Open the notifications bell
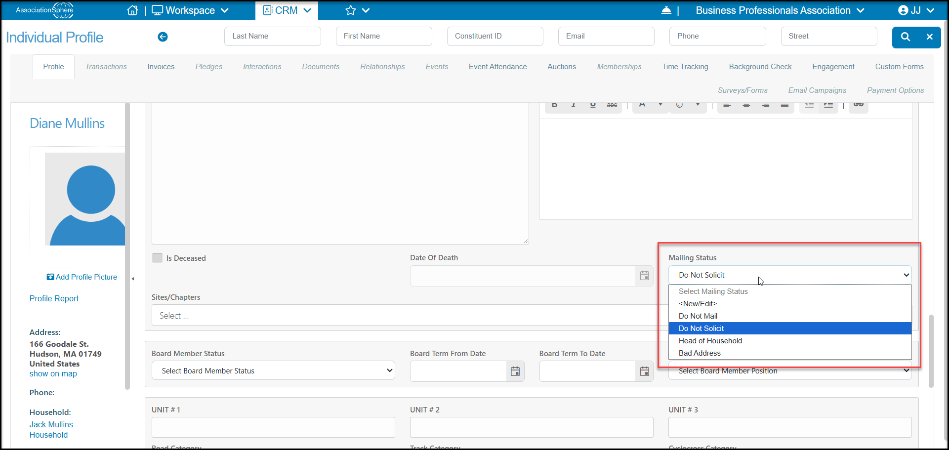 (666, 10)
